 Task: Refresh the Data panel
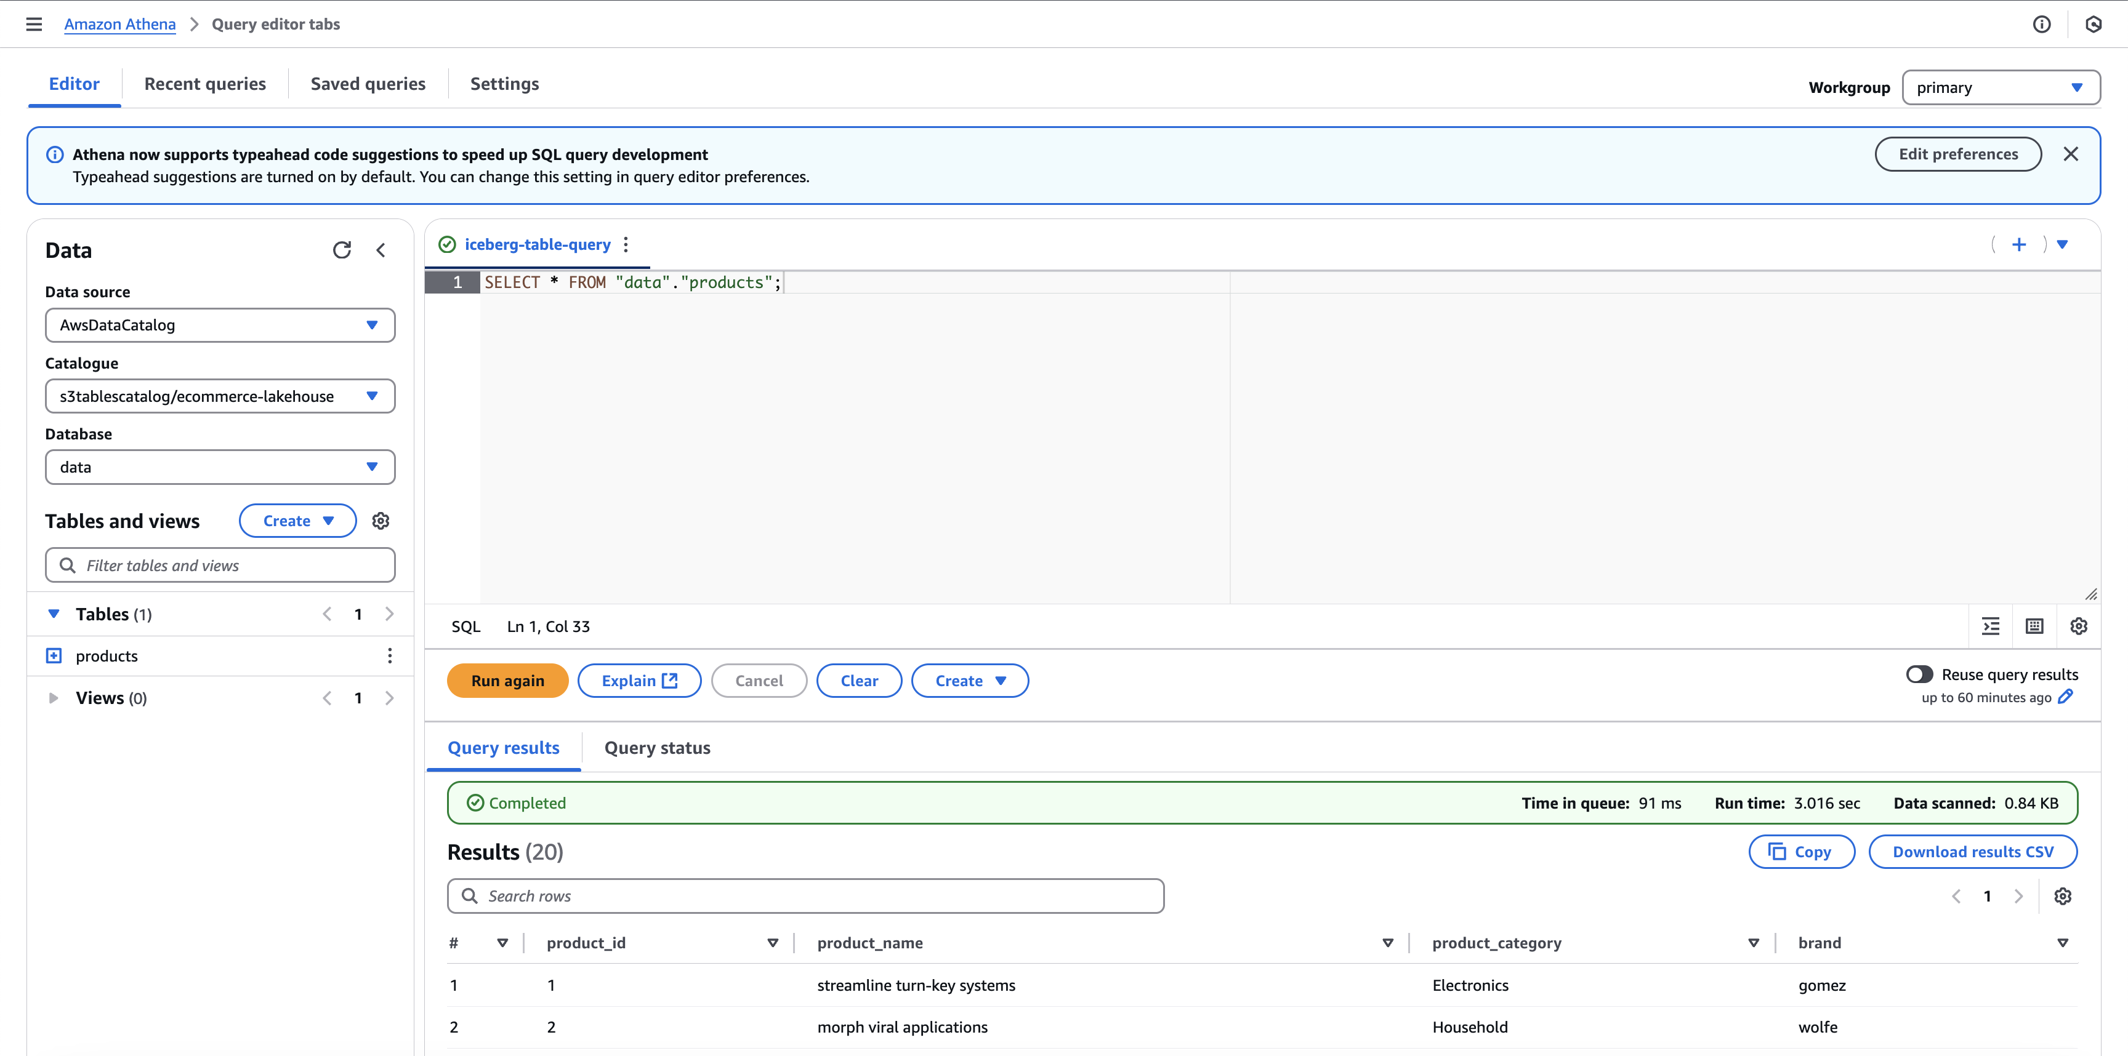pos(342,249)
